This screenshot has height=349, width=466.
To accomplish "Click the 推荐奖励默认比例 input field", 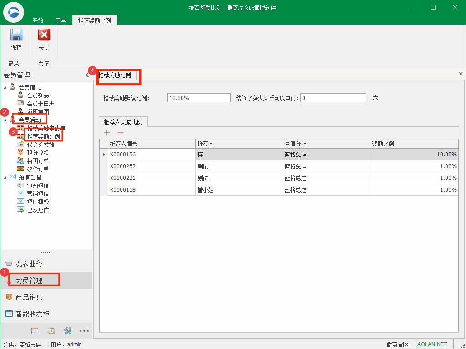I will [199, 98].
